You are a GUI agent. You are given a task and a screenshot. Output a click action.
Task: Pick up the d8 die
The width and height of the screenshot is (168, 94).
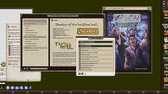22,88
